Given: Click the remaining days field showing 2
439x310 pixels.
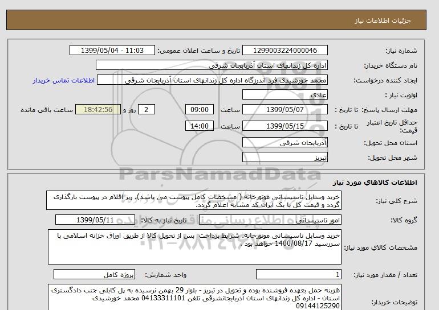Looking at the screenshot, I should (x=146, y=109).
